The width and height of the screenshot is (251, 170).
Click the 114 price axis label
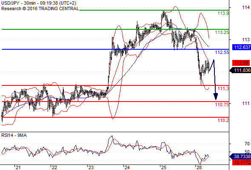click(x=246, y=7)
